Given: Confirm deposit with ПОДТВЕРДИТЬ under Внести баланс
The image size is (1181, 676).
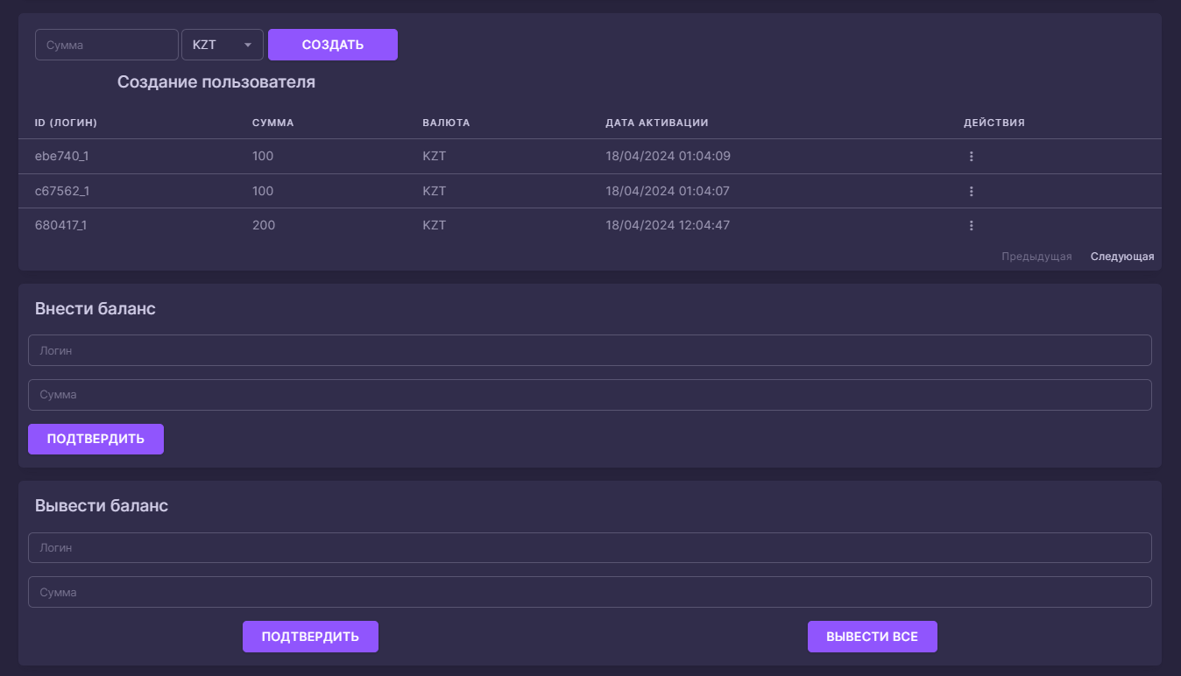Looking at the screenshot, I should [95, 439].
